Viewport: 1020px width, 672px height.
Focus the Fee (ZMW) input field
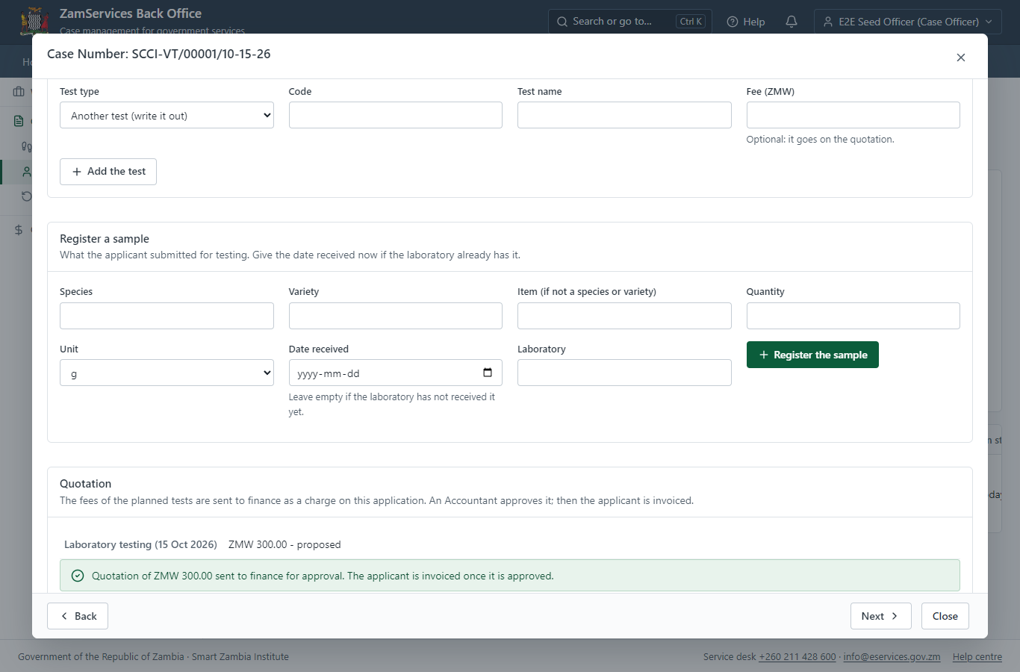click(x=853, y=115)
